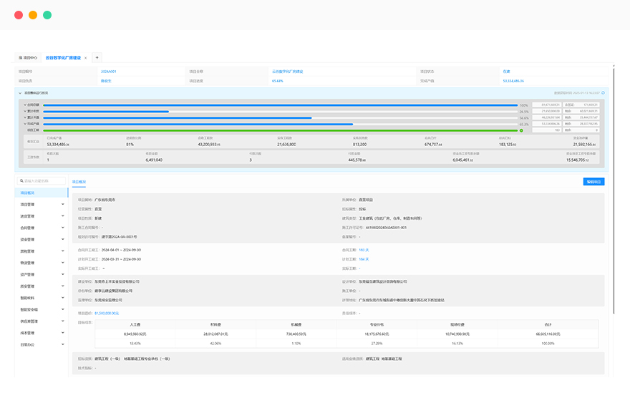The height and width of the screenshot is (398, 630).
Task: Click the plus icon to add a new tab
Action: 97,57
